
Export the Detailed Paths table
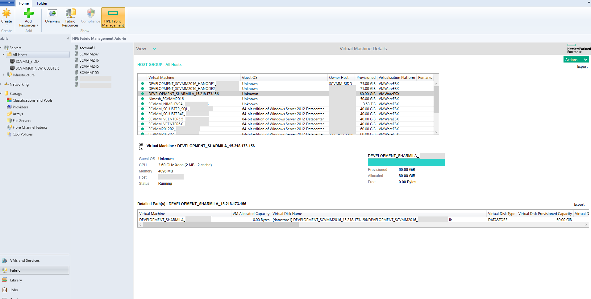click(x=579, y=204)
